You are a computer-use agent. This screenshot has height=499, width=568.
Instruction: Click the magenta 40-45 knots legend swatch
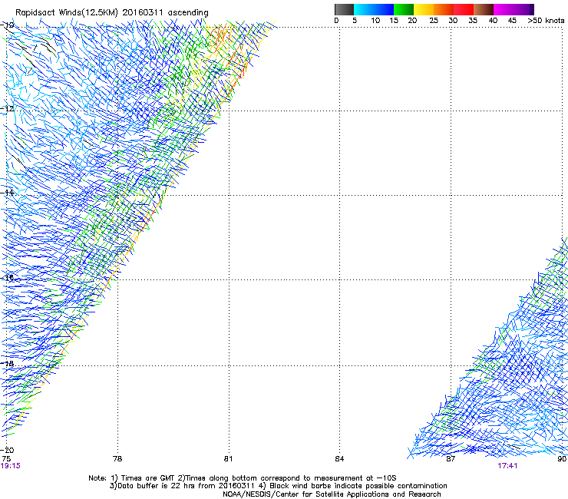coord(504,9)
